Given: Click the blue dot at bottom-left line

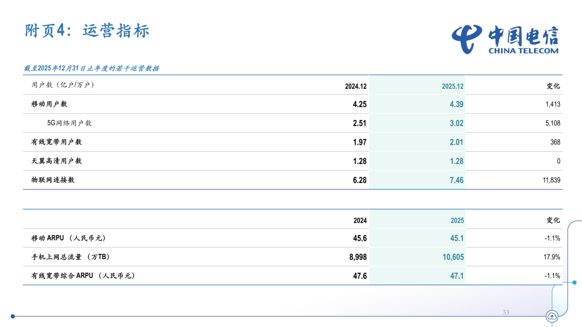Looking at the screenshot, I should [x=13, y=316].
